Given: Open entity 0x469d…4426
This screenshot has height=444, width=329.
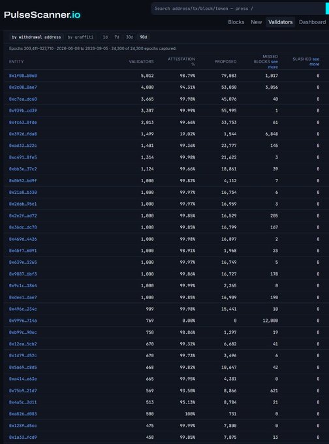Looking at the screenshot, I should coord(23,239).
